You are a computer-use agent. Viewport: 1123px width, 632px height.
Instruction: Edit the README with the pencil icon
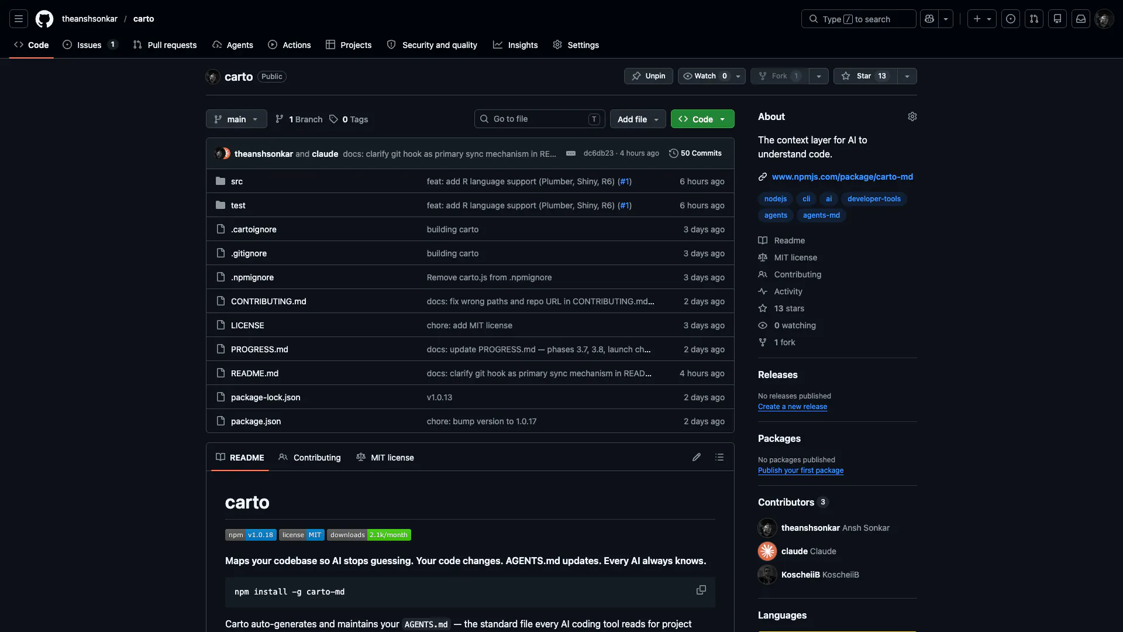[x=697, y=457]
